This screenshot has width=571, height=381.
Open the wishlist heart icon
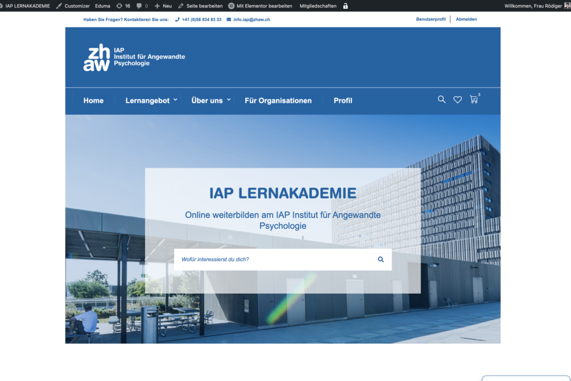click(458, 100)
